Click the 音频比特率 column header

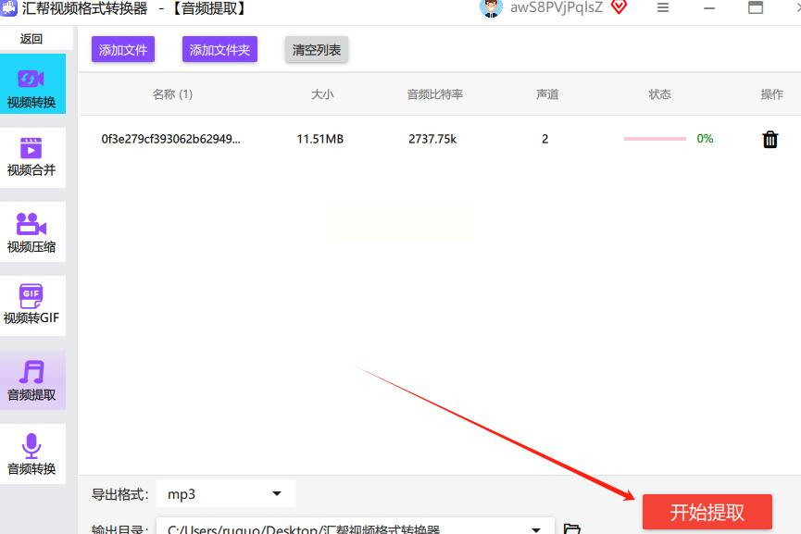(x=435, y=94)
